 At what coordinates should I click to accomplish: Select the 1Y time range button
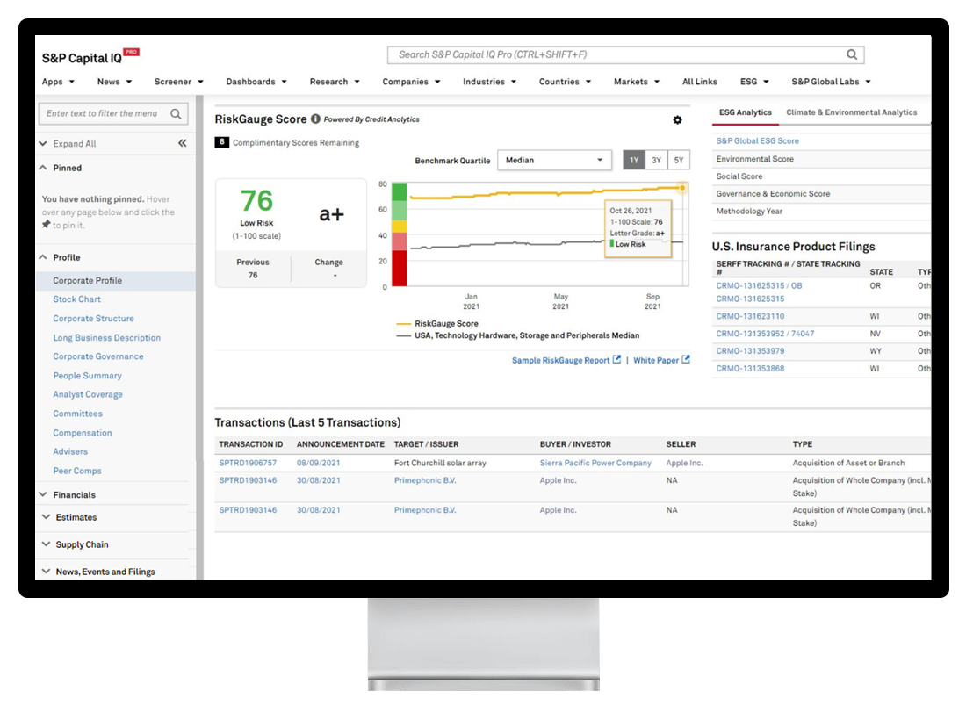click(633, 160)
